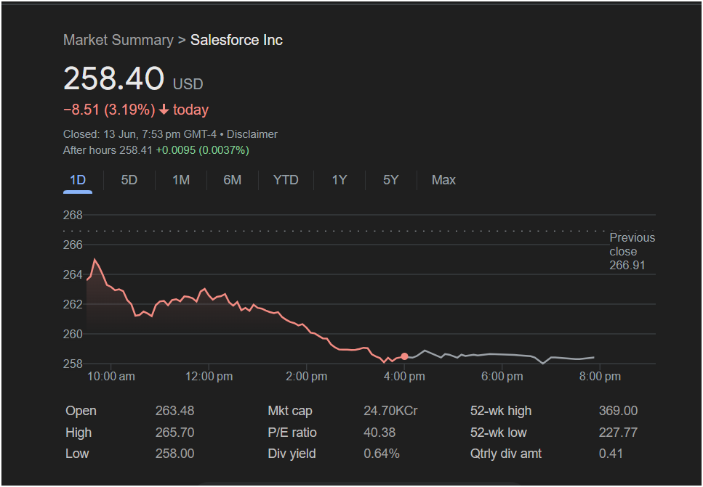Click the red down arrow icon

(164, 110)
